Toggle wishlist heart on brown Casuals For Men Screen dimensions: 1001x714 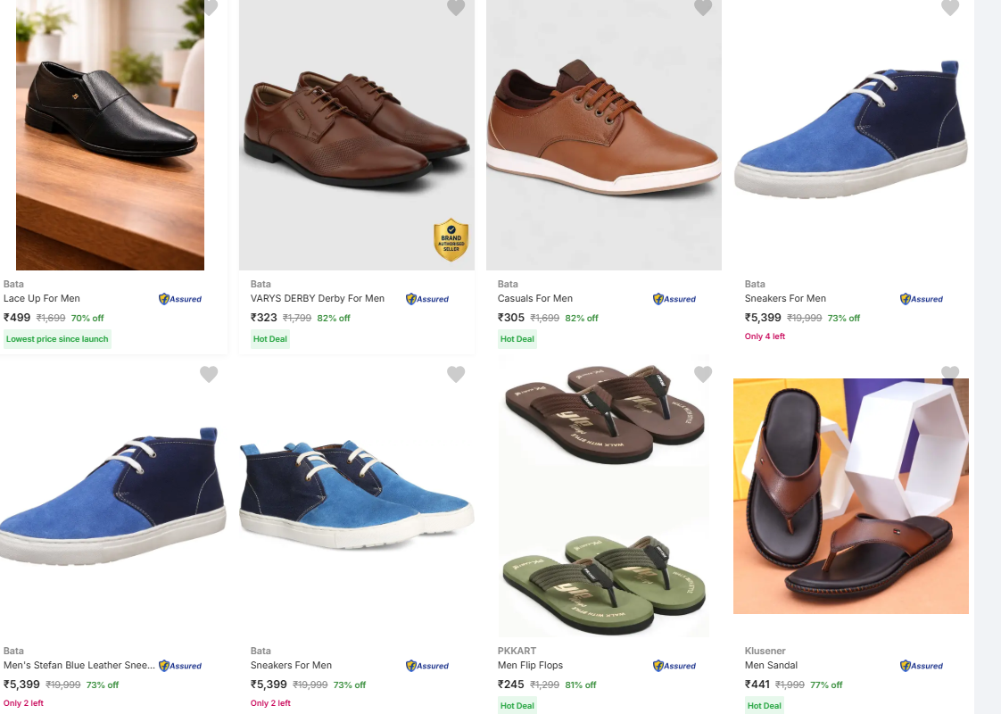703,6
